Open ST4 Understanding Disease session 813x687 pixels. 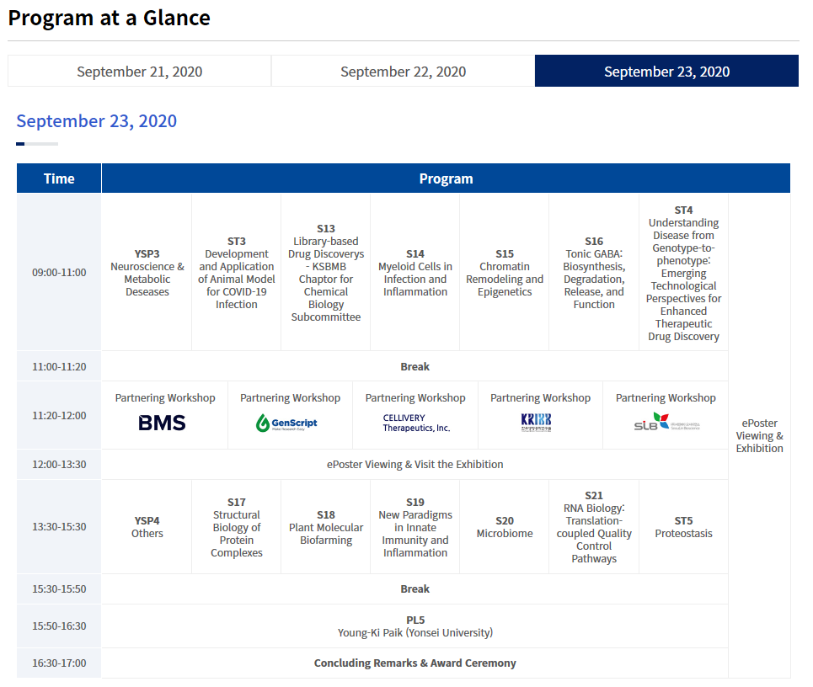coord(683,273)
